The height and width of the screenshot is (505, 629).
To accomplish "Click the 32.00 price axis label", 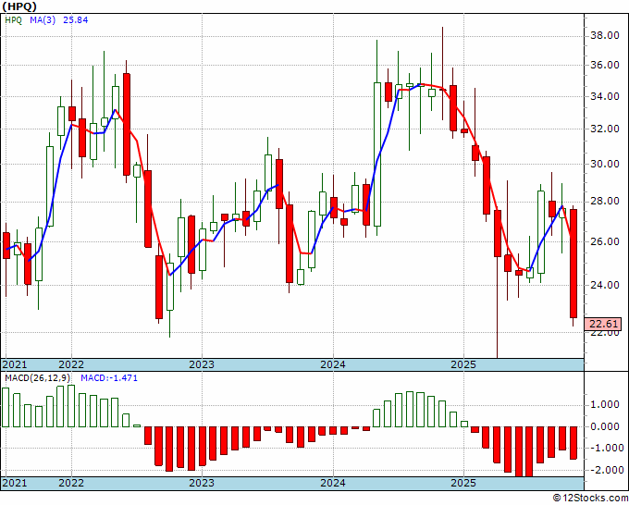I will pos(604,129).
